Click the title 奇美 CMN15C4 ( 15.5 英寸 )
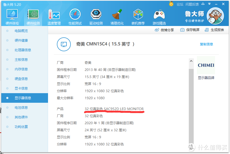Viewport: 230px width, 154px height. (105, 44)
